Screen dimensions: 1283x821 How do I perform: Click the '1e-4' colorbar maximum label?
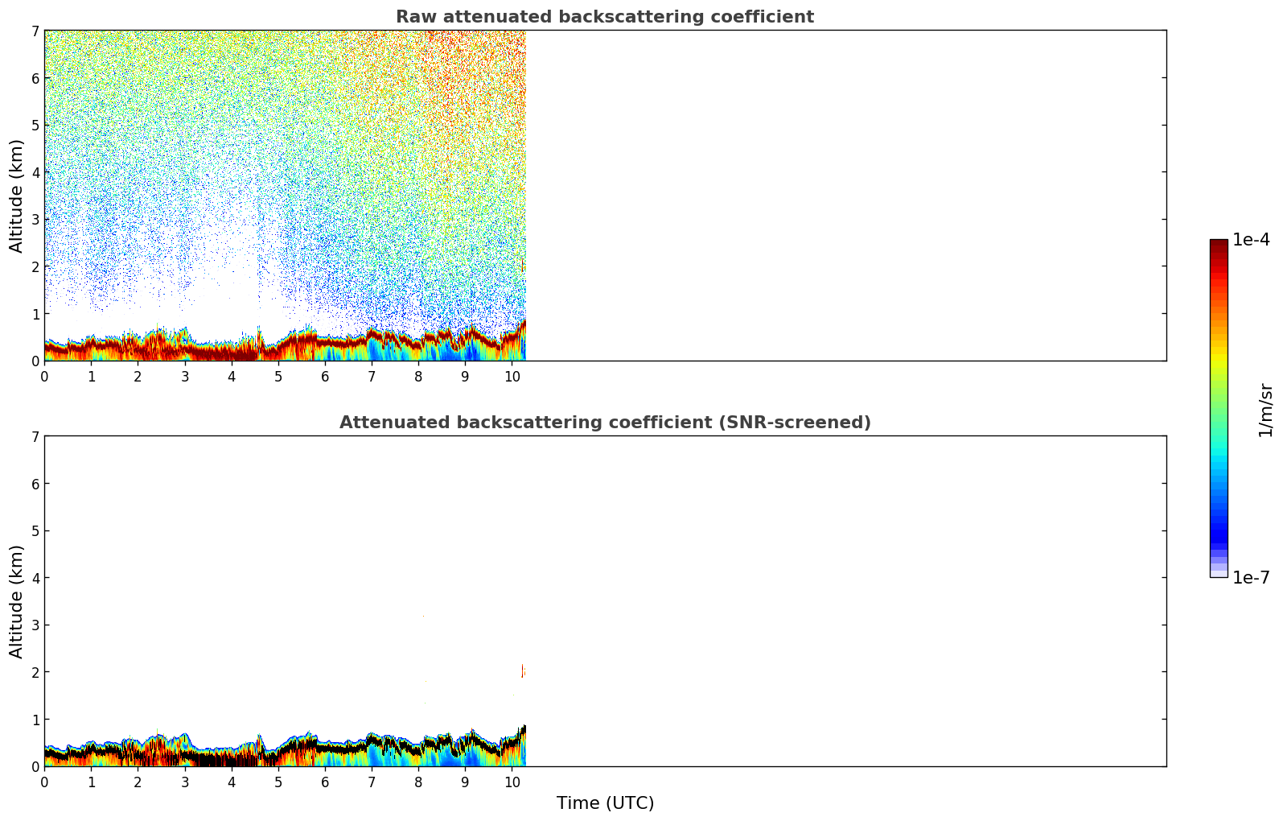tap(1251, 240)
